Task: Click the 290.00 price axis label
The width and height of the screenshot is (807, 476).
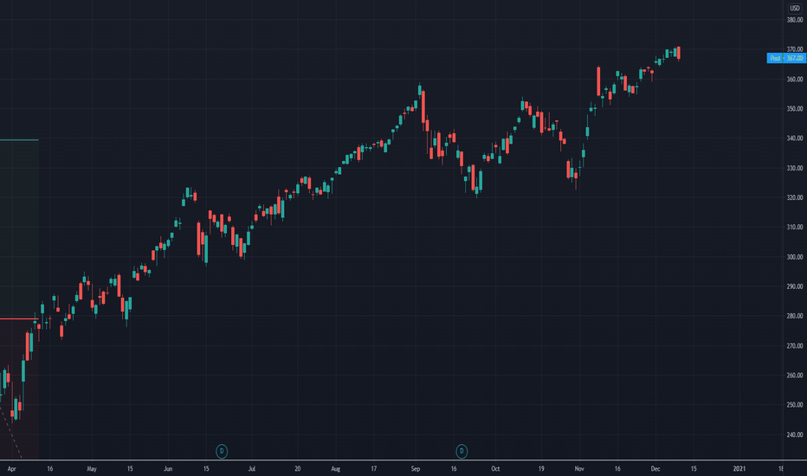Action: click(x=795, y=286)
